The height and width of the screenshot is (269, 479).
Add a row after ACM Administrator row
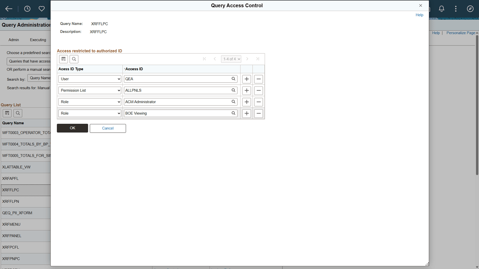[x=246, y=102]
